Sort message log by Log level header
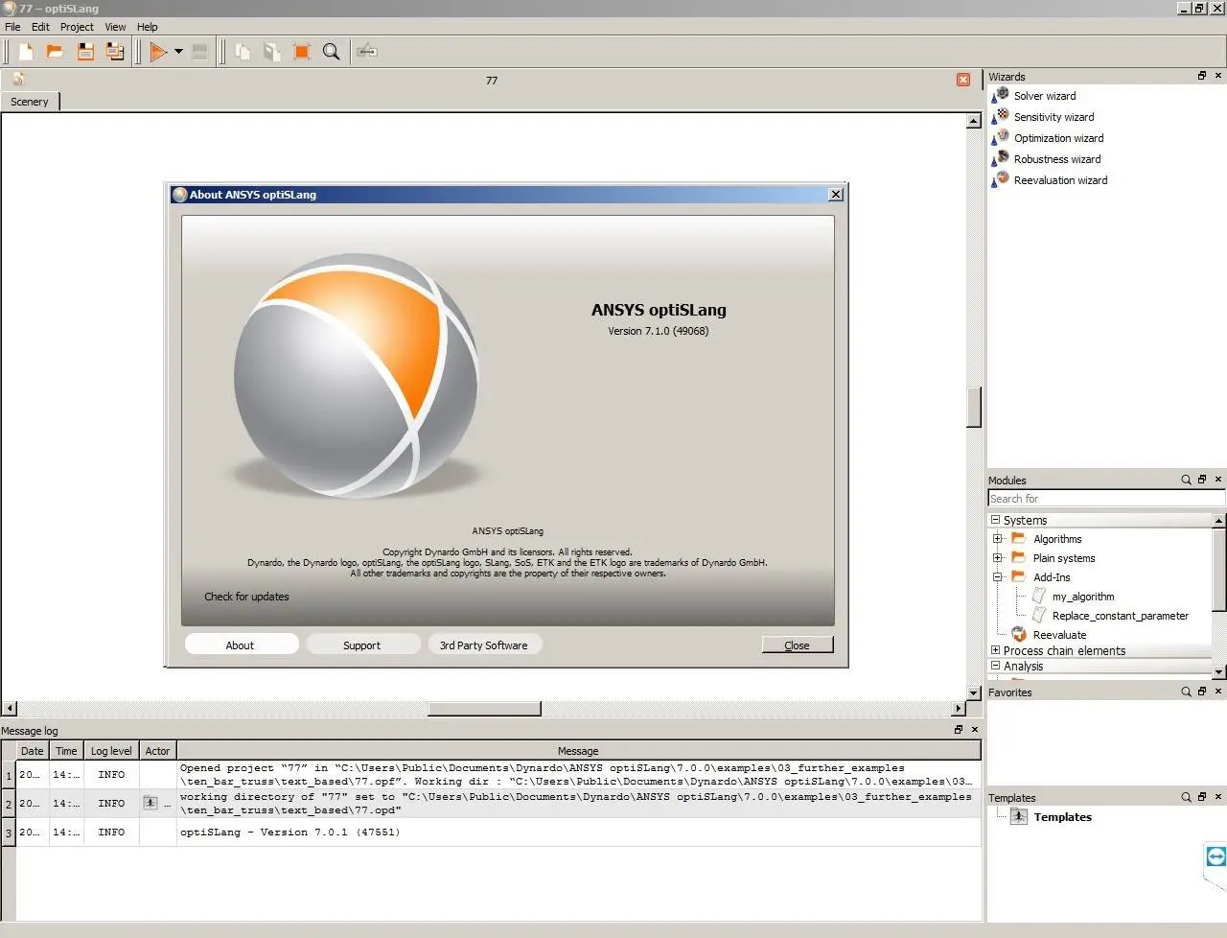Screen dimensions: 1227x938 pos(111,751)
